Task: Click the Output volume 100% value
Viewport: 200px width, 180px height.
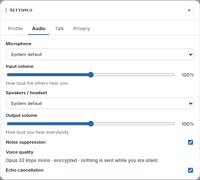Action: [x=188, y=124]
